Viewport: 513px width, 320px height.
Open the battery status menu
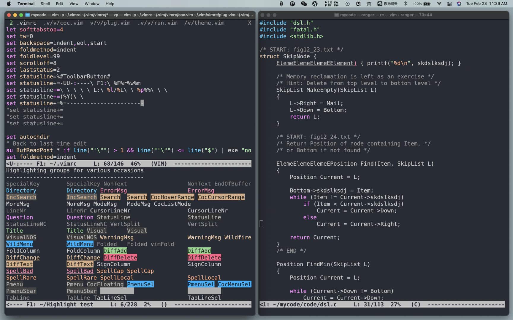tap(422, 4)
